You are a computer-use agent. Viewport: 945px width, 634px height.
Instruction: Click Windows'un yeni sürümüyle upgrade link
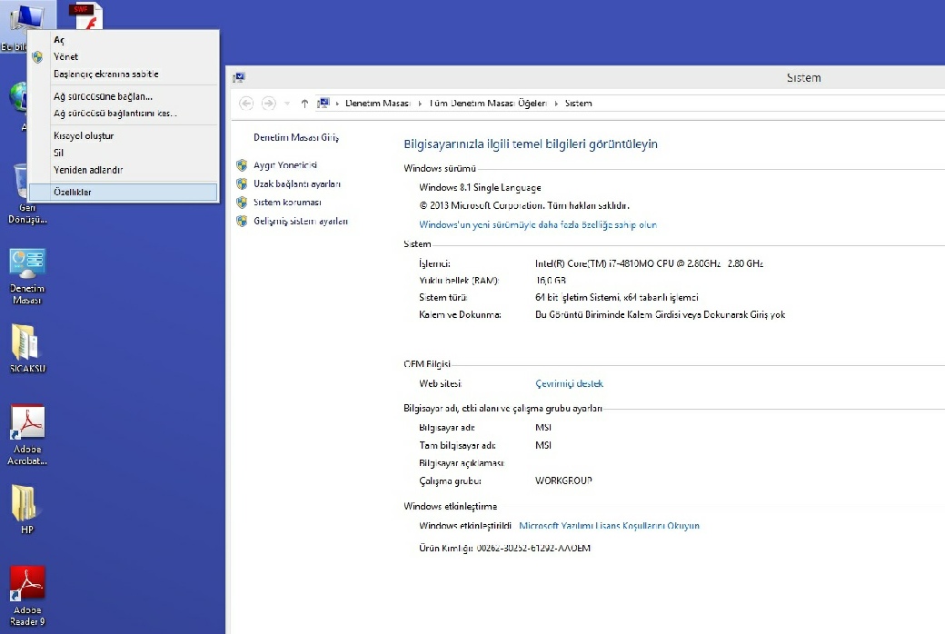[x=538, y=224]
